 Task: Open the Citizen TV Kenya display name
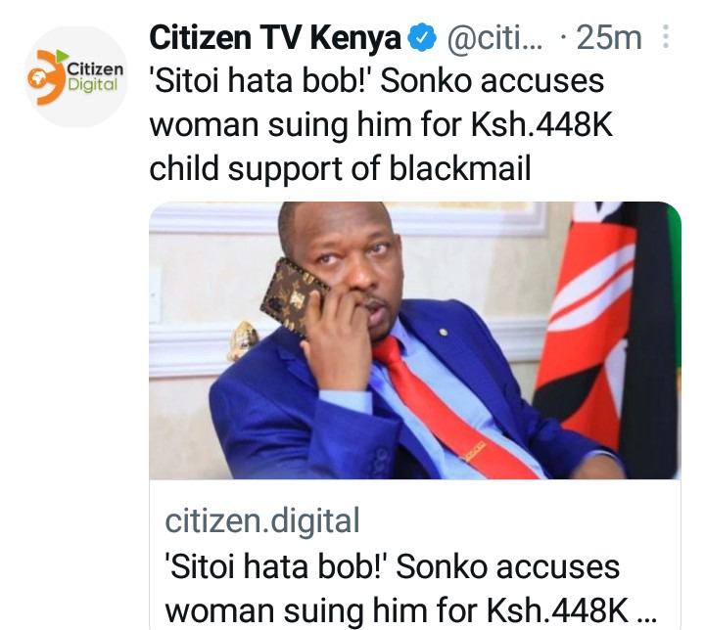pyautogui.click(x=275, y=38)
